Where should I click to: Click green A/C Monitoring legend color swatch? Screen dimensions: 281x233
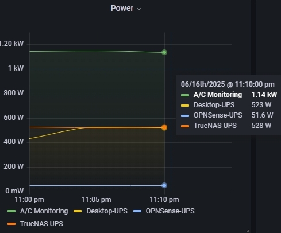tap(11, 211)
